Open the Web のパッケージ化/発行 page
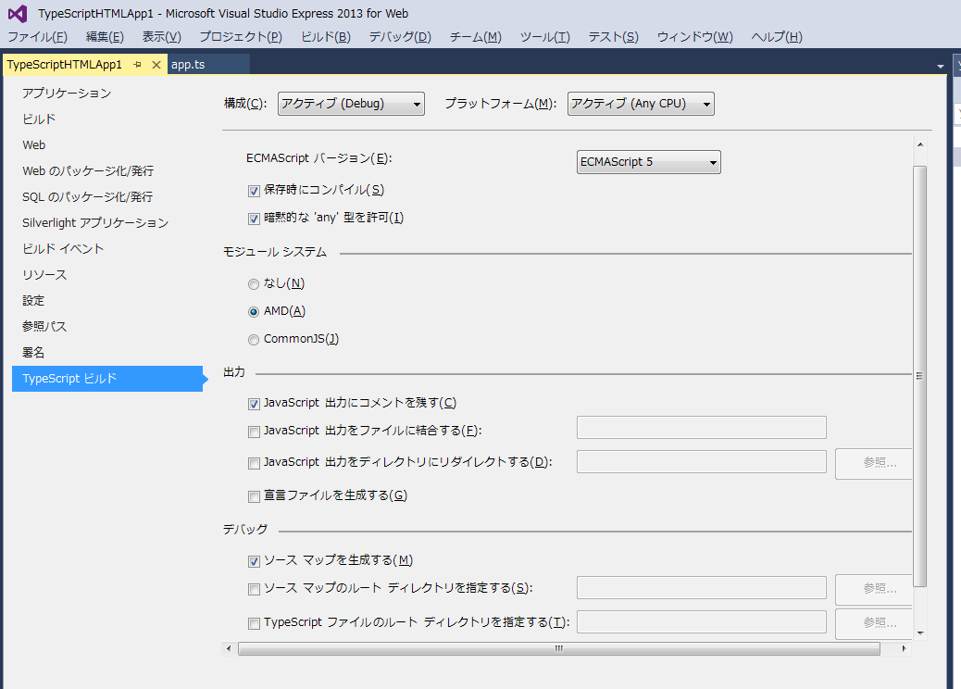The image size is (961, 689). (x=88, y=171)
